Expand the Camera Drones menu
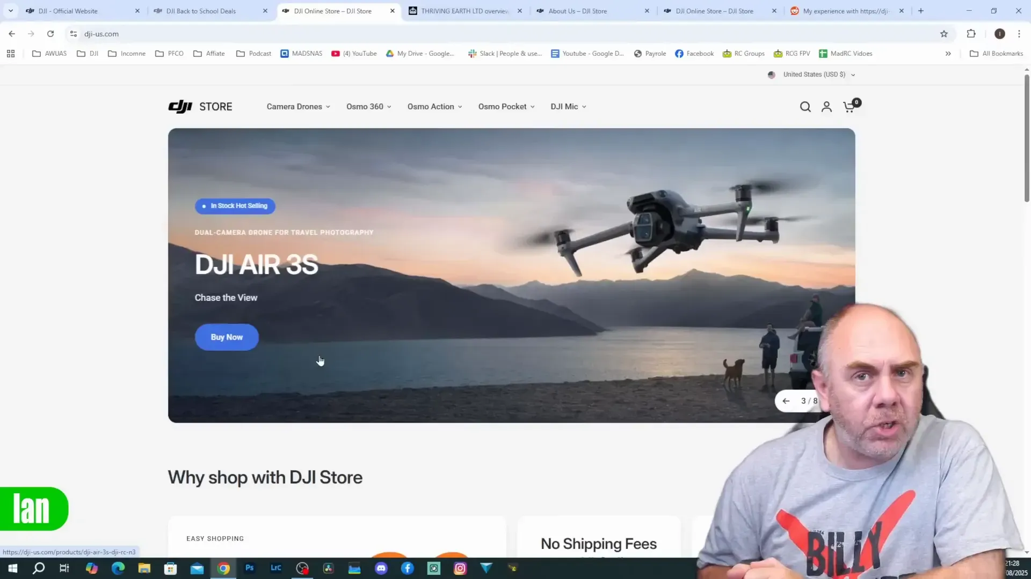This screenshot has height=579, width=1031. tap(299, 107)
